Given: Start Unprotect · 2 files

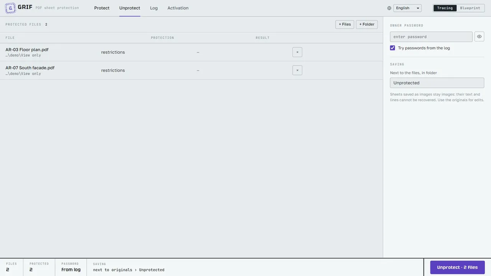Looking at the screenshot, I should point(457,267).
